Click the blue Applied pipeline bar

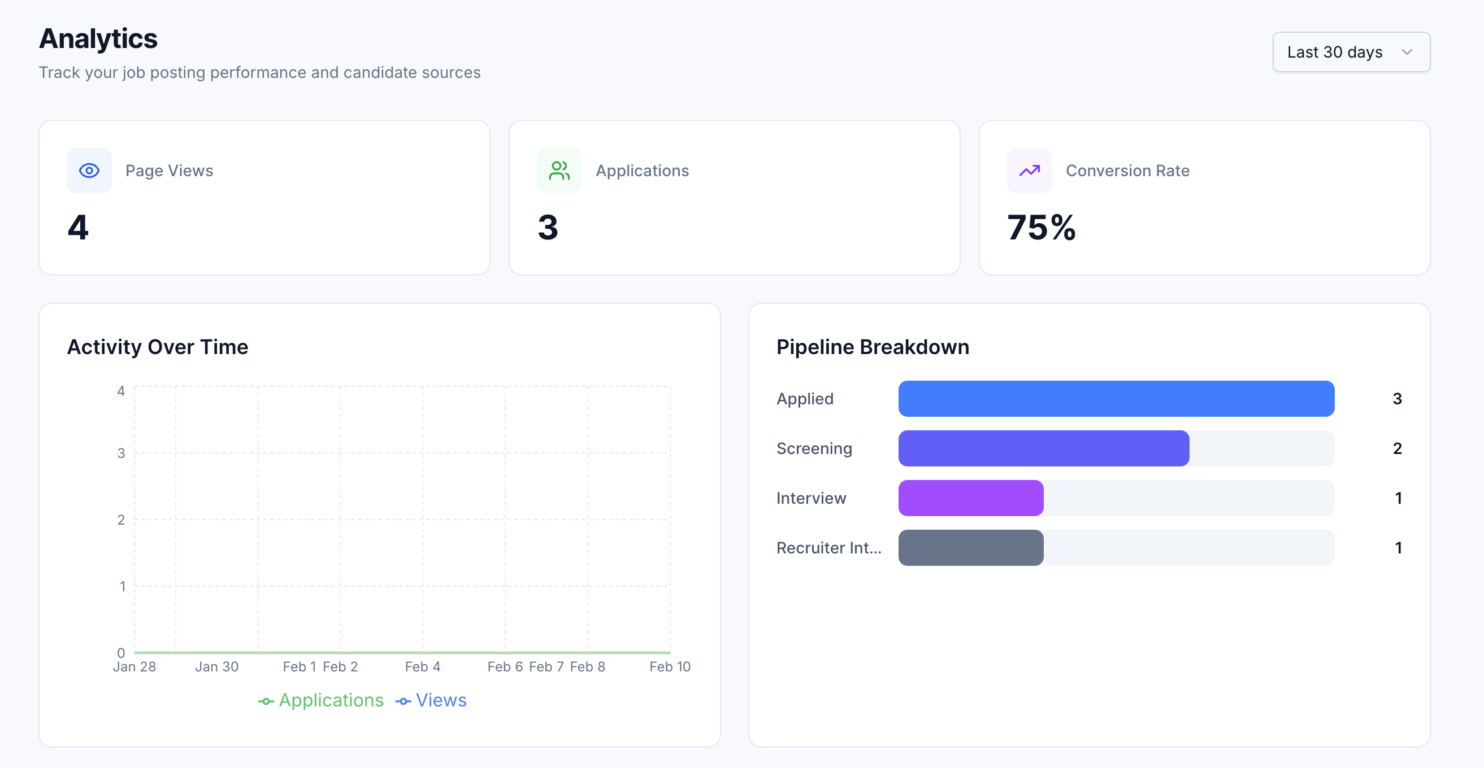click(1116, 398)
